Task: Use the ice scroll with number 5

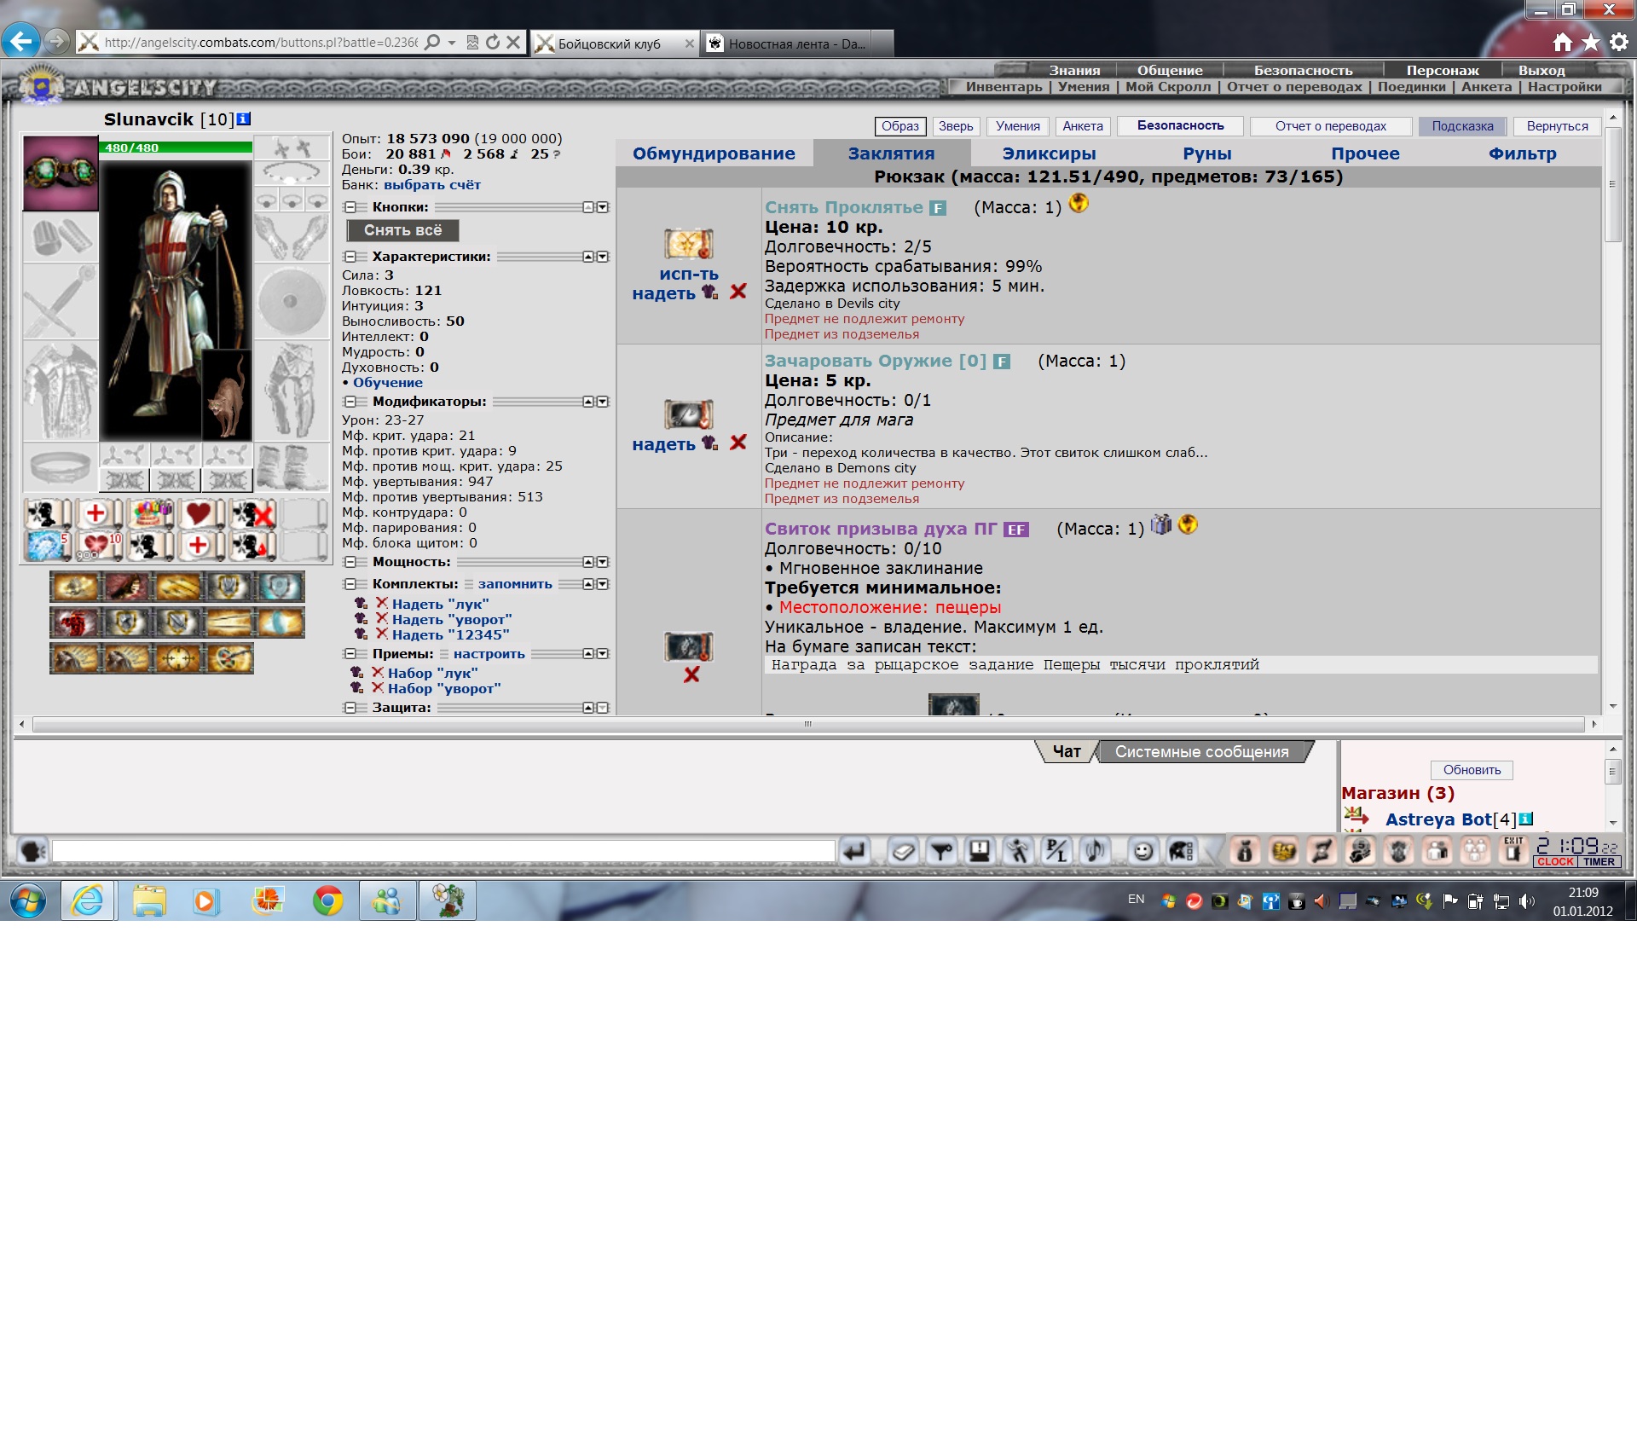Action: (46, 546)
